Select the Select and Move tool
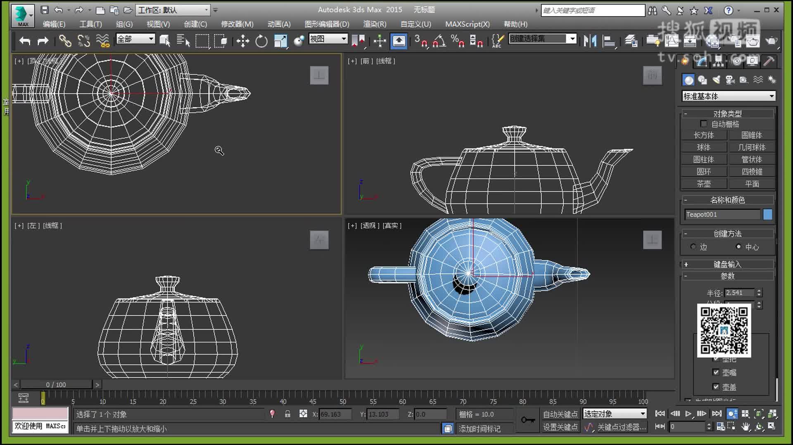The width and height of the screenshot is (793, 445). pyautogui.click(x=243, y=41)
